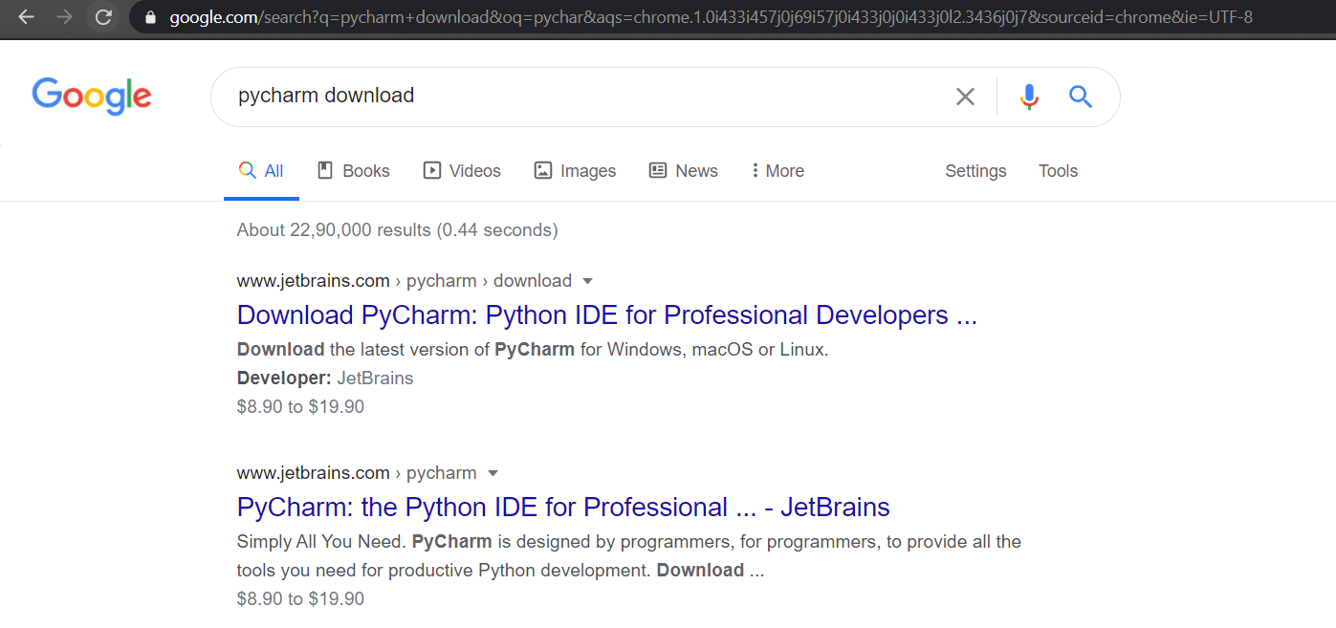
Task: Click About 22,90,000 results text
Action: 398,230
